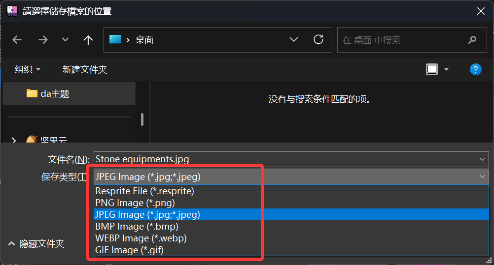The width and height of the screenshot is (494, 265).
Task: Click the desktop icon in address bar
Action: click(x=115, y=40)
